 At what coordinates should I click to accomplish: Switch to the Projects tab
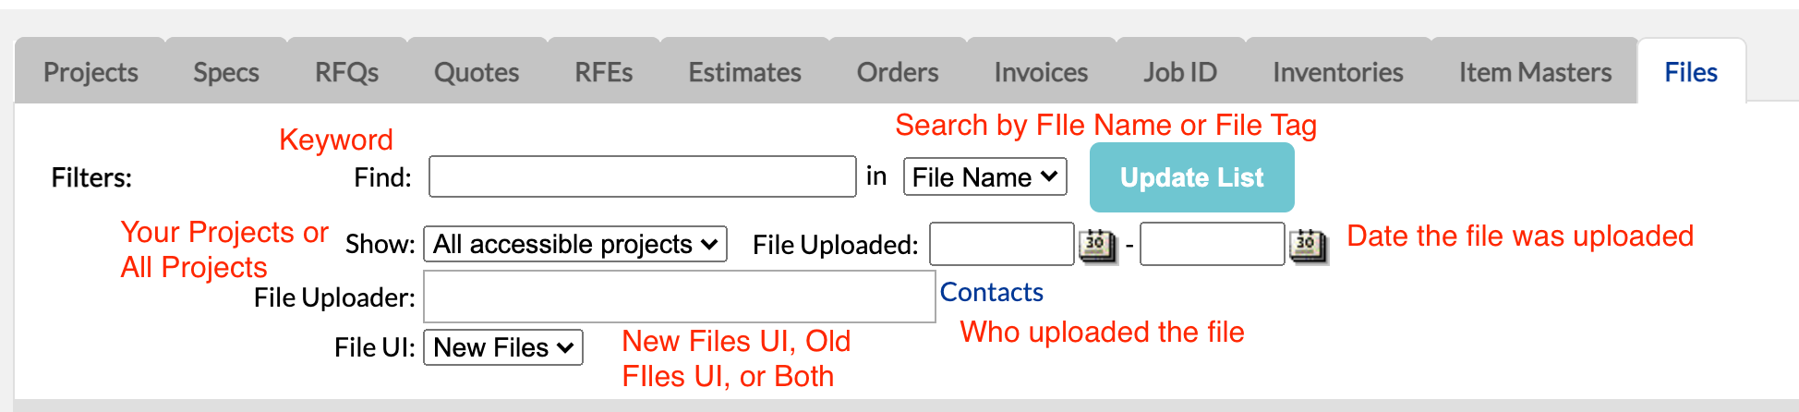pos(91,71)
